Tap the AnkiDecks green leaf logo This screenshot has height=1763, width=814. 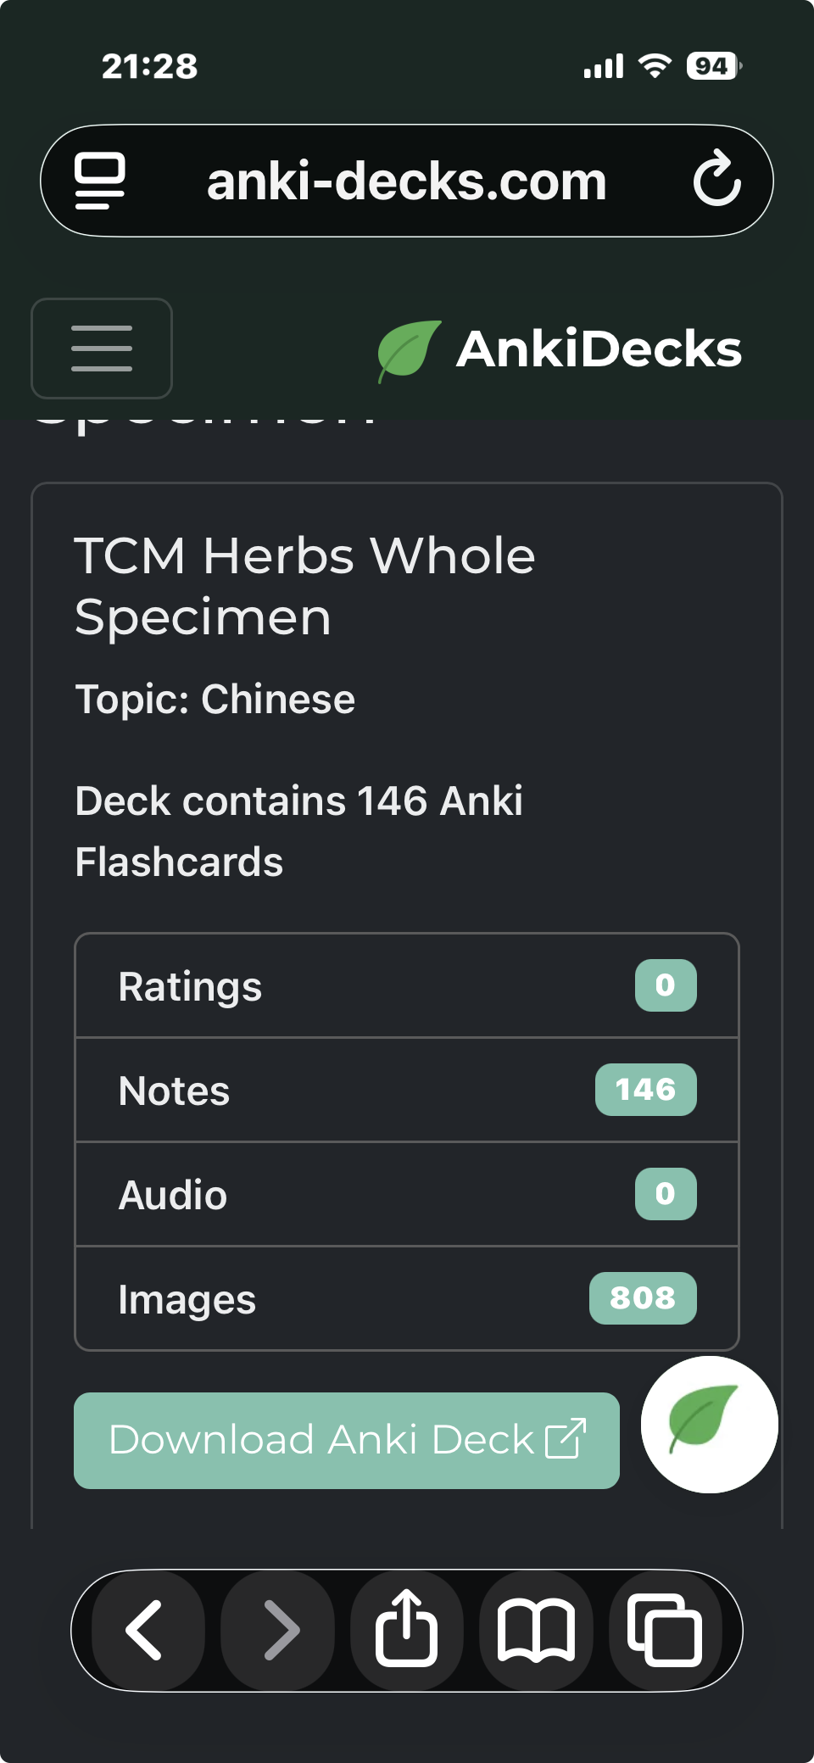[x=409, y=350]
